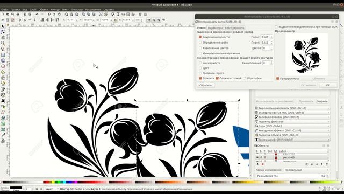344x194 pixels.
Task: Select Шаги яркости radio option
Action: click(200, 63)
